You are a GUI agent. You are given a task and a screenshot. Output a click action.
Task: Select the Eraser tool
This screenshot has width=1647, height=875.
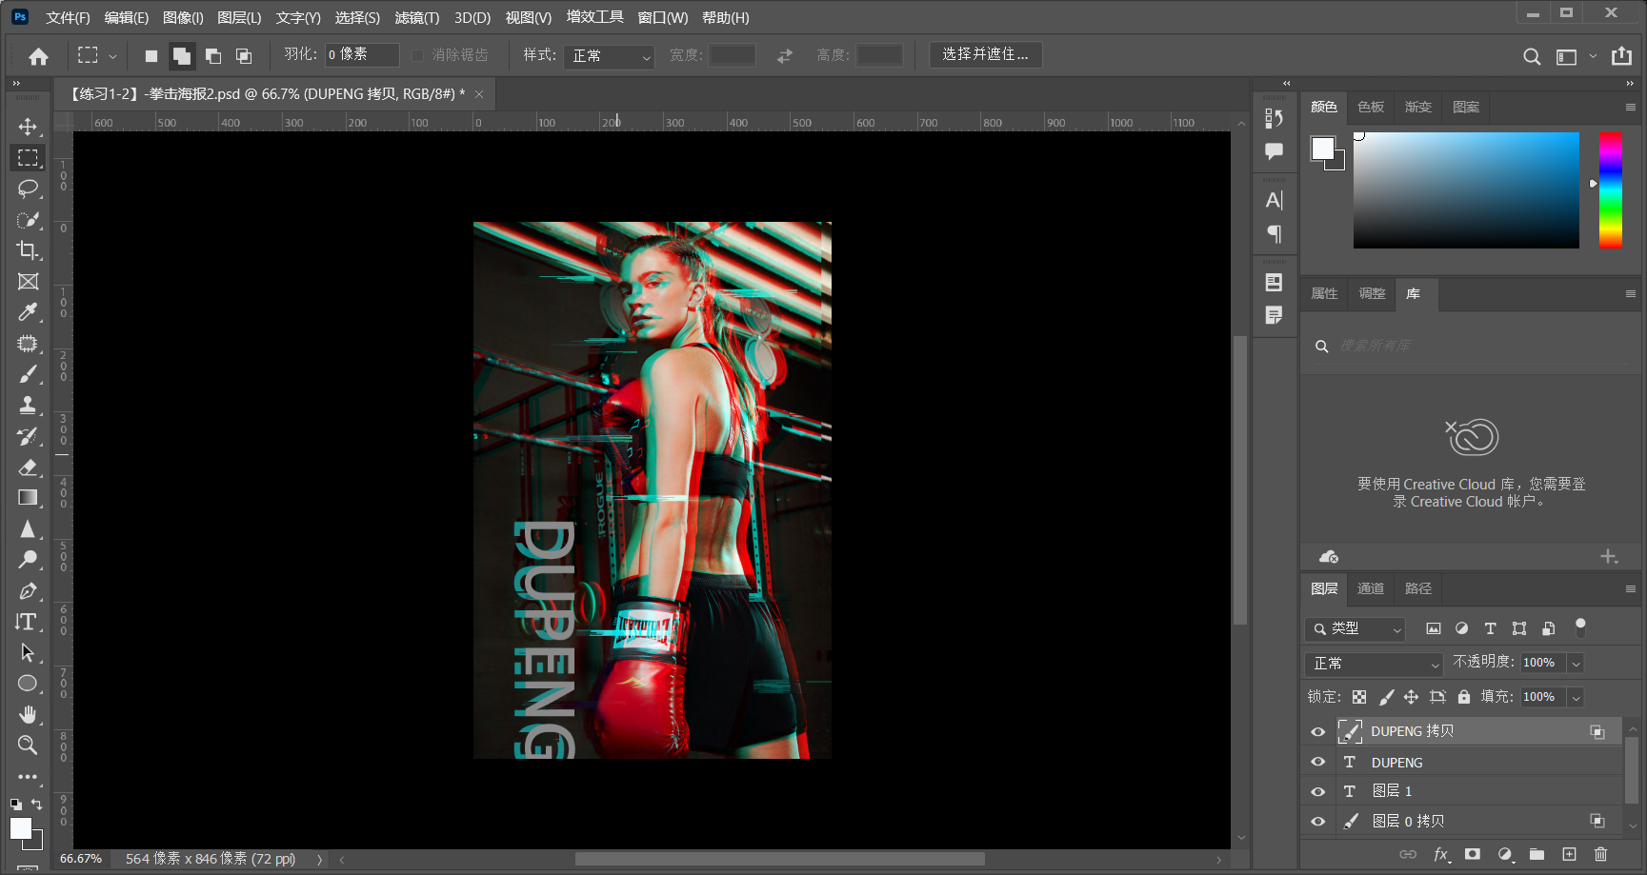click(x=28, y=467)
